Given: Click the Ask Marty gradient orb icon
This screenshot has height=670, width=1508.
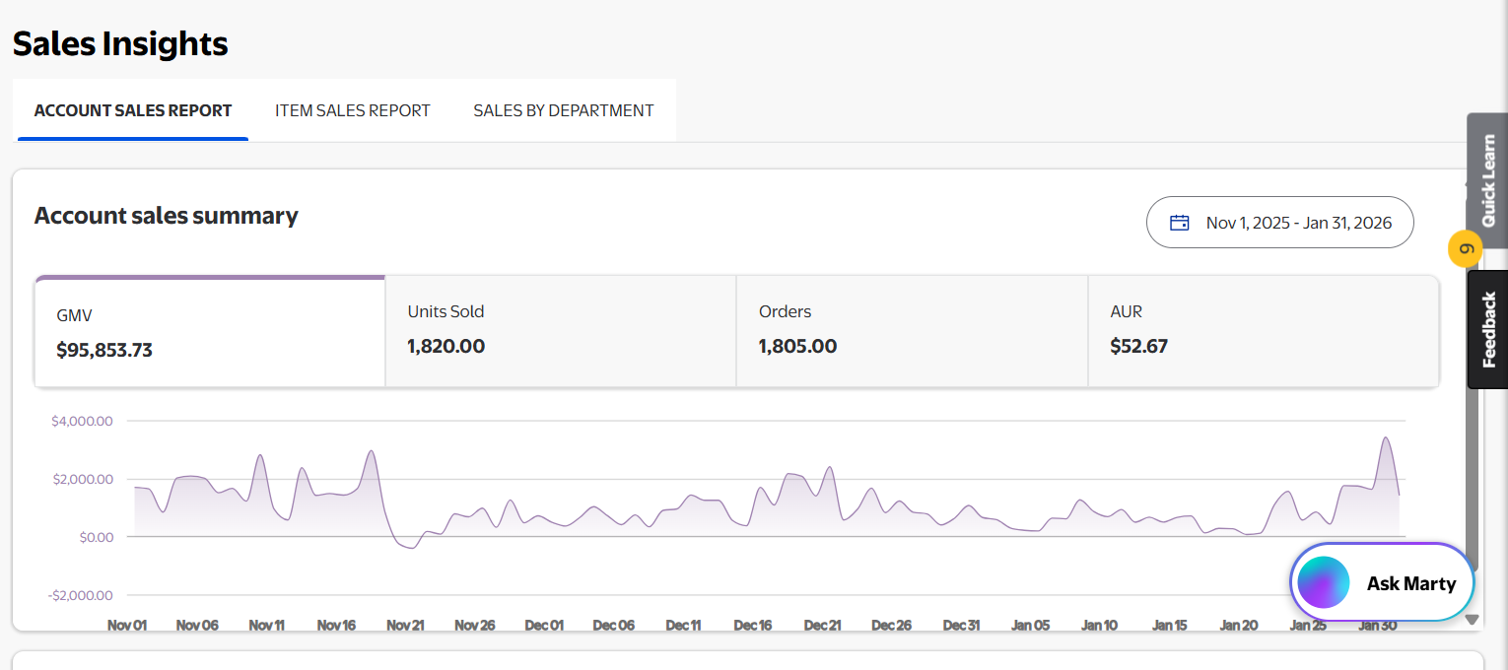Looking at the screenshot, I should (1323, 583).
